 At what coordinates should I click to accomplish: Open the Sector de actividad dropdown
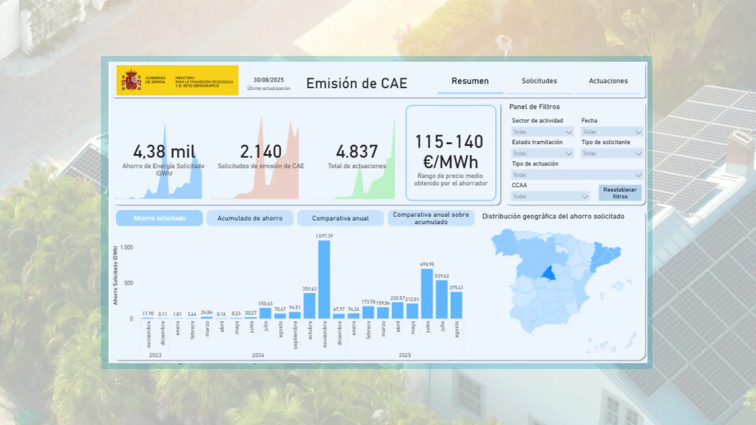pos(542,131)
